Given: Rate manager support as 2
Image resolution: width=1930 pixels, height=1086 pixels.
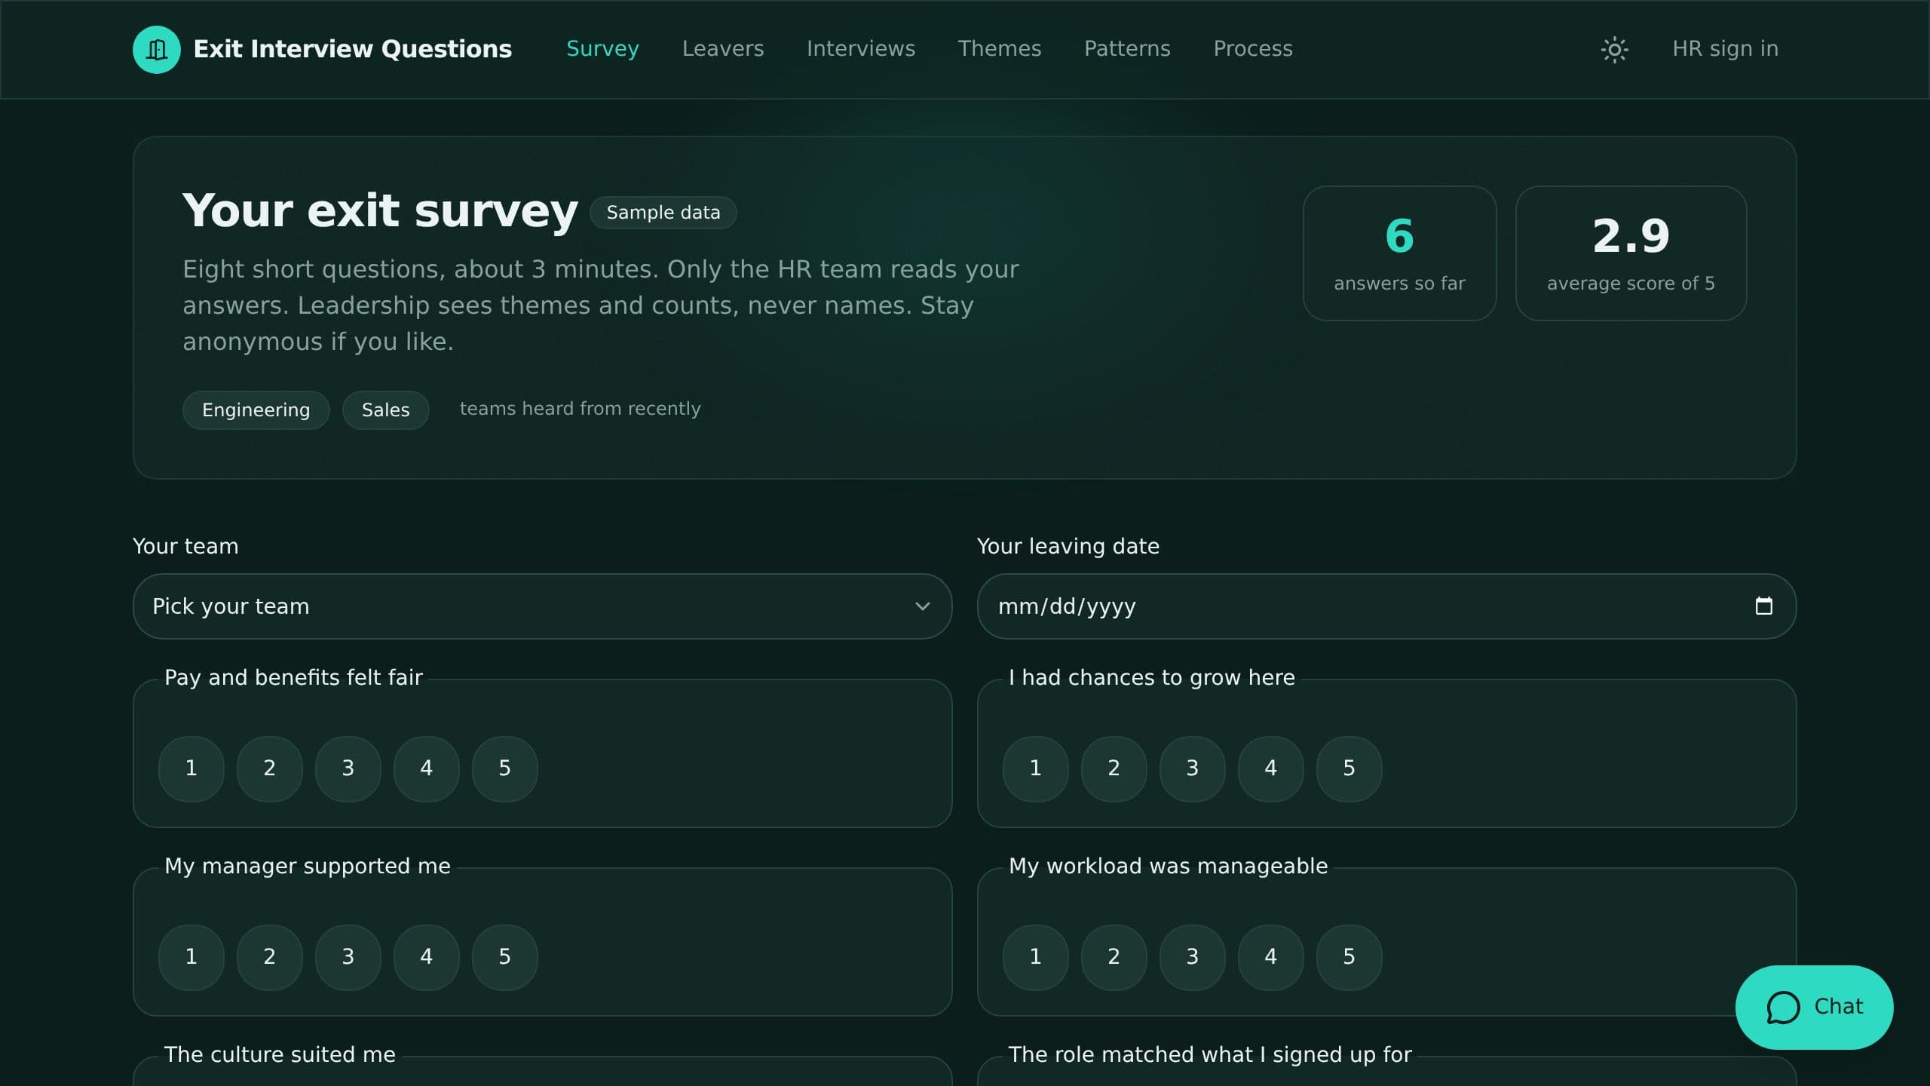Looking at the screenshot, I should (x=270, y=957).
